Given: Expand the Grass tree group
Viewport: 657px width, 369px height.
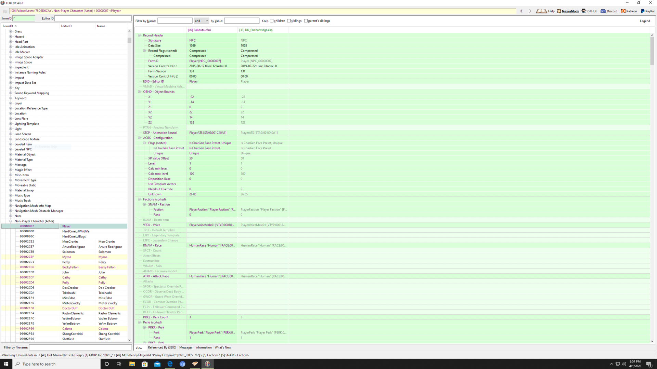Looking at the screenshot, I should click(x=11, y=31).
